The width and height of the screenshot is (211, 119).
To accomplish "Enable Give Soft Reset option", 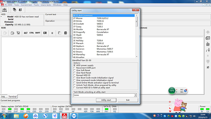I will point(74,70).
